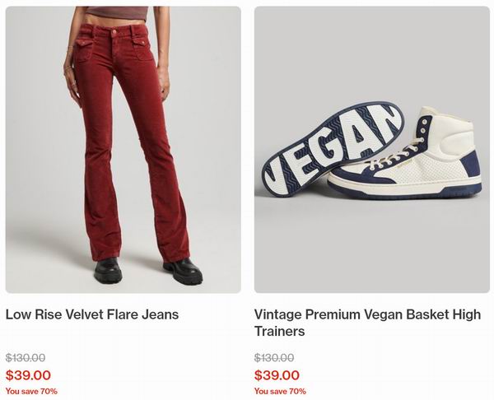The width and height of the screenshot is (494, 400).
Task: Click the word 'Trainers' in the product title
Action: pos(279,331)
